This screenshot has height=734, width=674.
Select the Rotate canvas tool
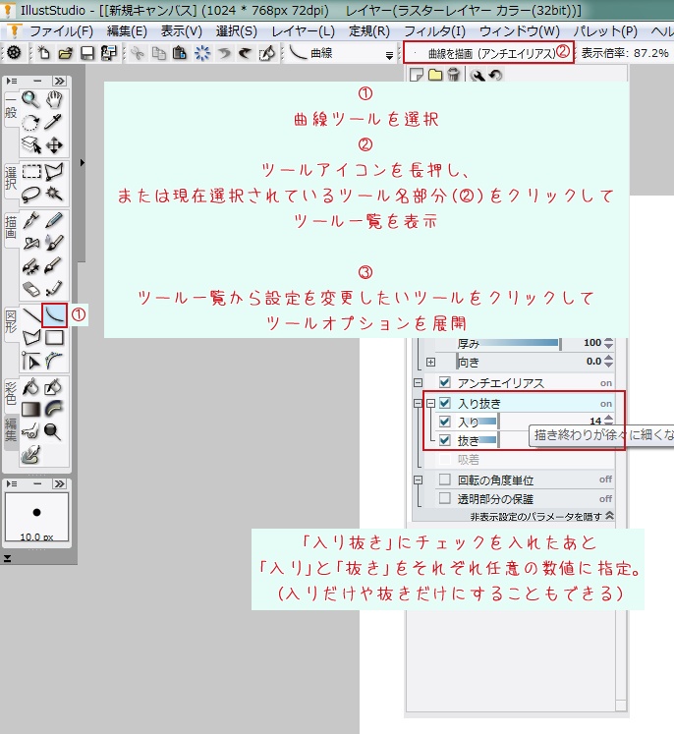point(30,122)
